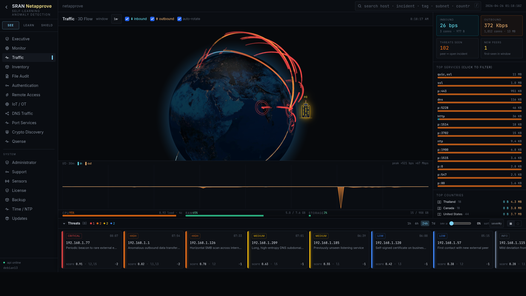Select the Monitor sidebar icon

pyautogui.click(x=7, y=48)
